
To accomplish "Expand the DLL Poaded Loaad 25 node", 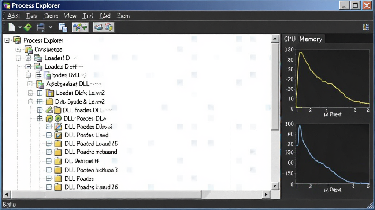I will 49,144.
